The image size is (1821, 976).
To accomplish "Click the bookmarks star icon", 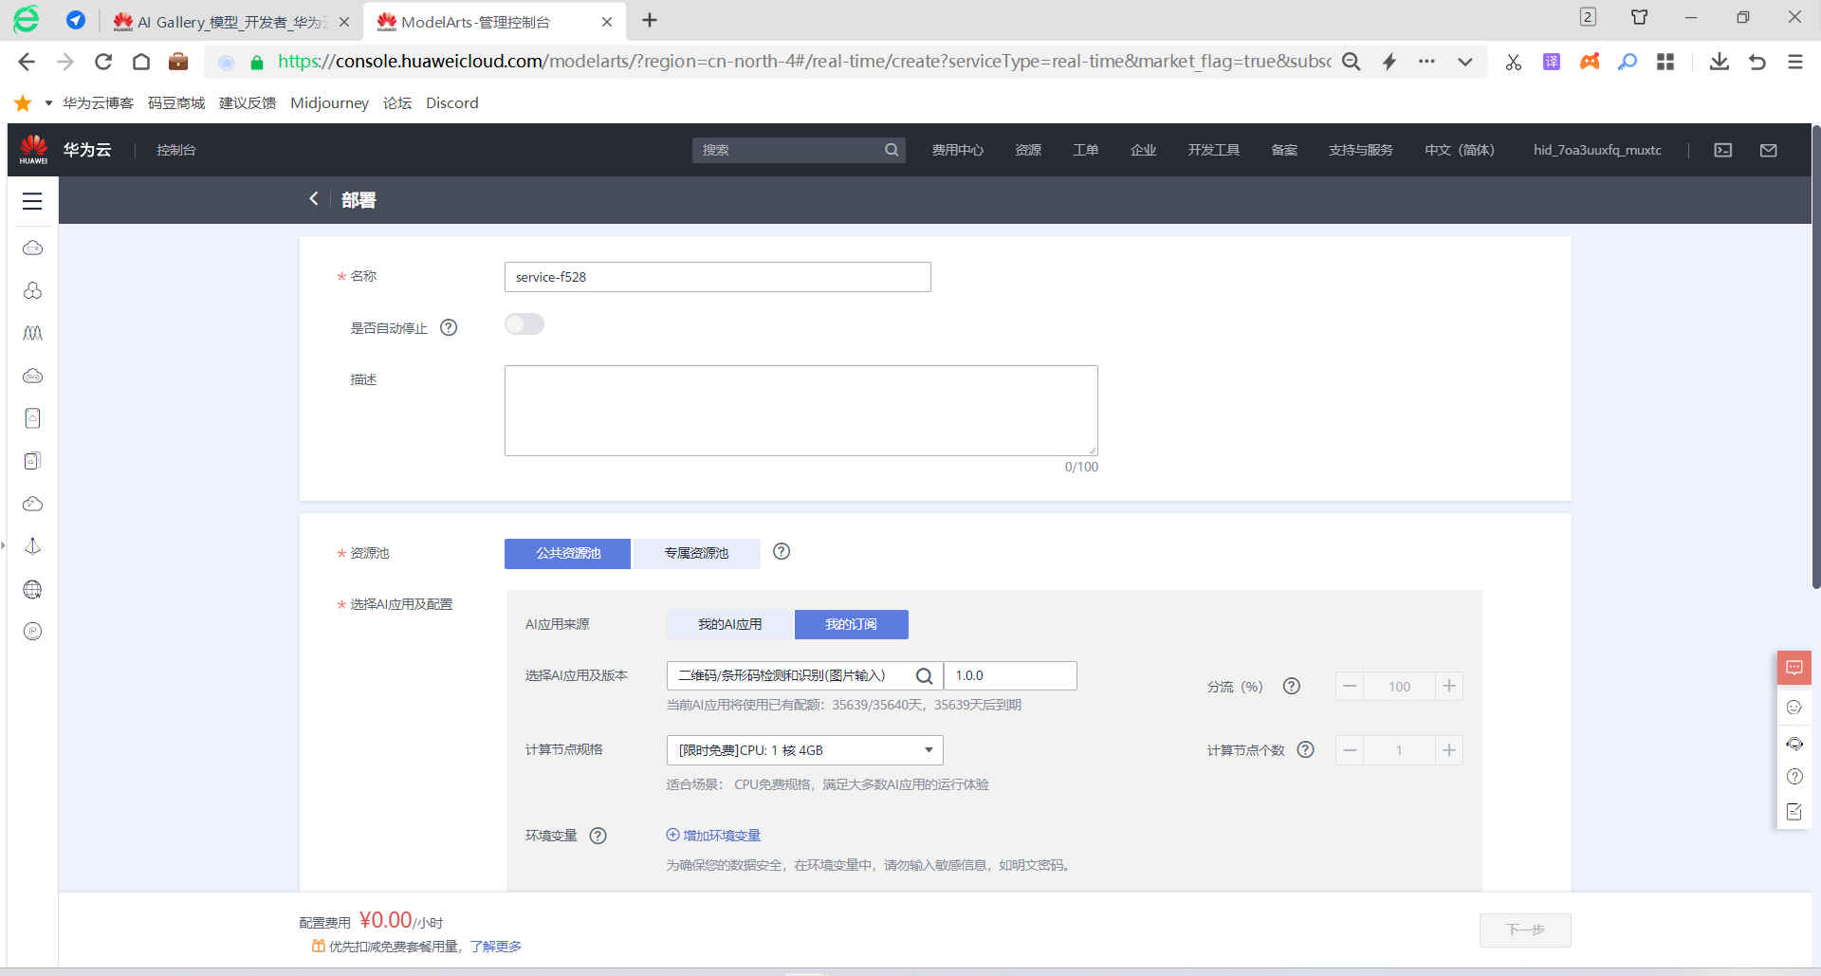I will coord(24,102).
